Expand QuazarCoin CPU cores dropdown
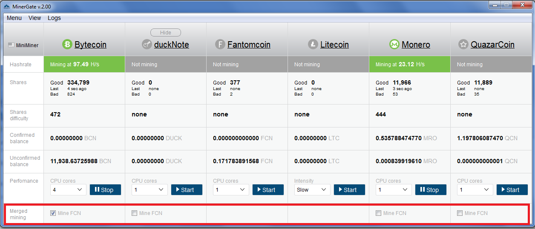 coord(475,190)
